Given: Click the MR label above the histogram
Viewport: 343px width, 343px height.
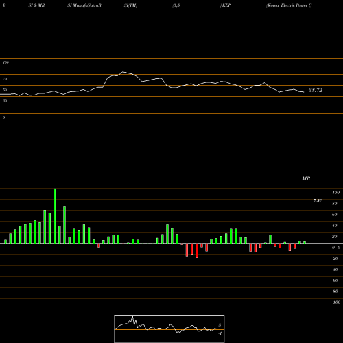Looking at the screenshot, I should point(306,178).
